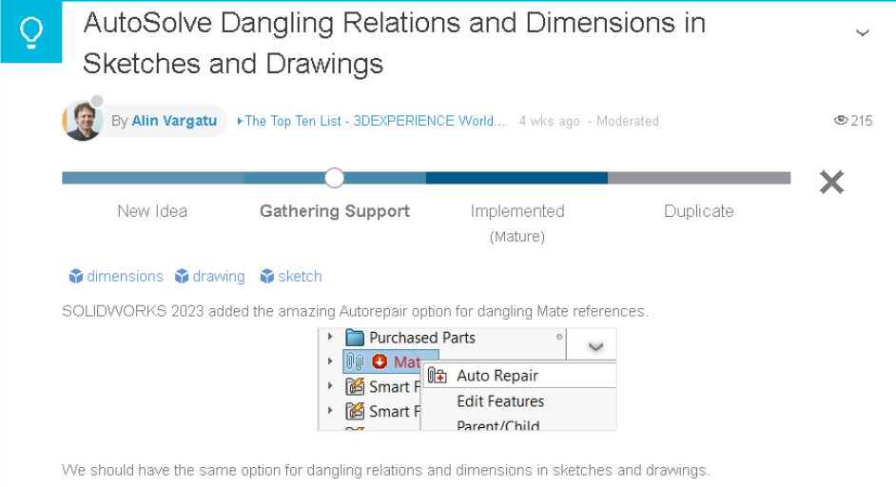896x487 pixels.
Task: Click the drawing tag cube icon
Action: coord(182,277)
